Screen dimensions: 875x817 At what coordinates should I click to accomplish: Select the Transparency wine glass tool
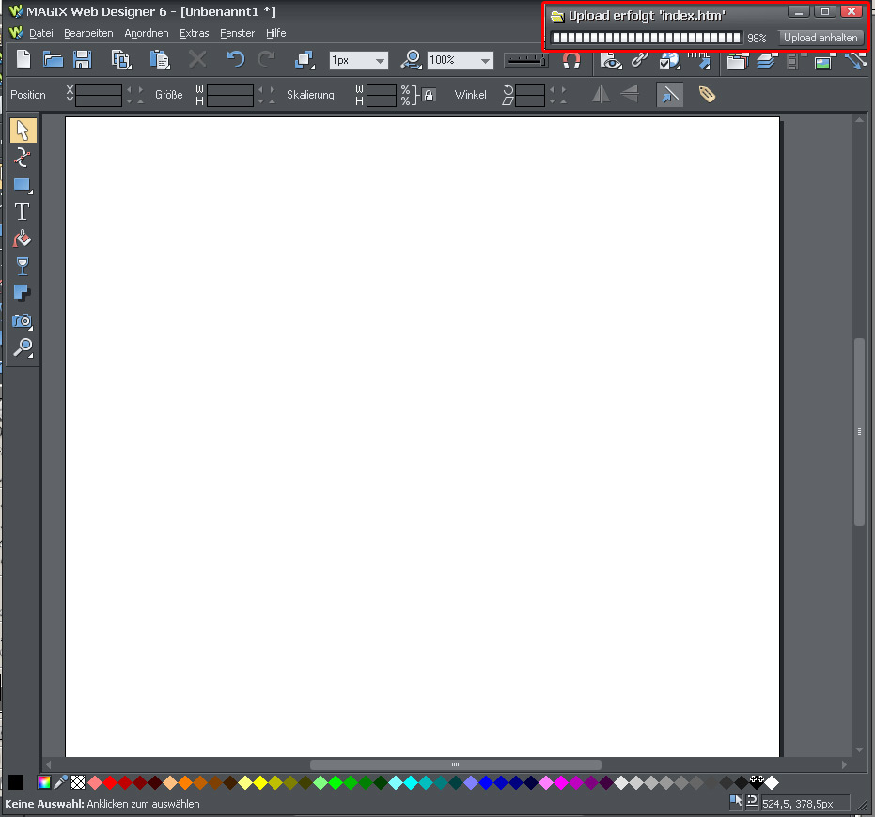click(x=23, y=266)
